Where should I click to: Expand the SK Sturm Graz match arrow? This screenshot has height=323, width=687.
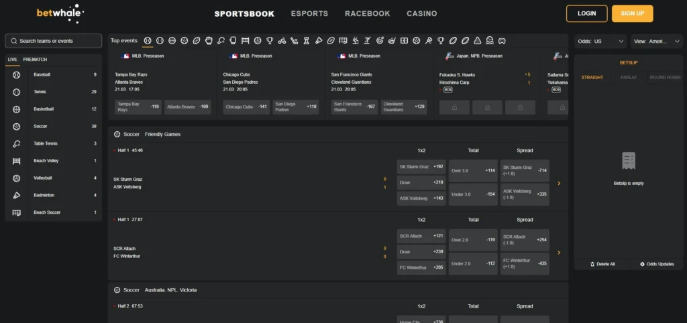click(x=559, y=184)
